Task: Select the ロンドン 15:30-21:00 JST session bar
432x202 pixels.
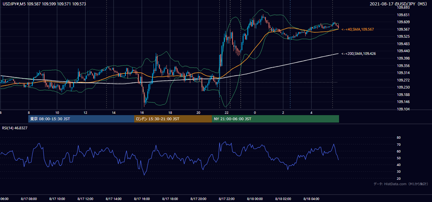Action: [173, 119]
